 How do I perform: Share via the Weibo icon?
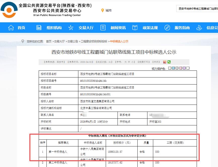(165, 62)
